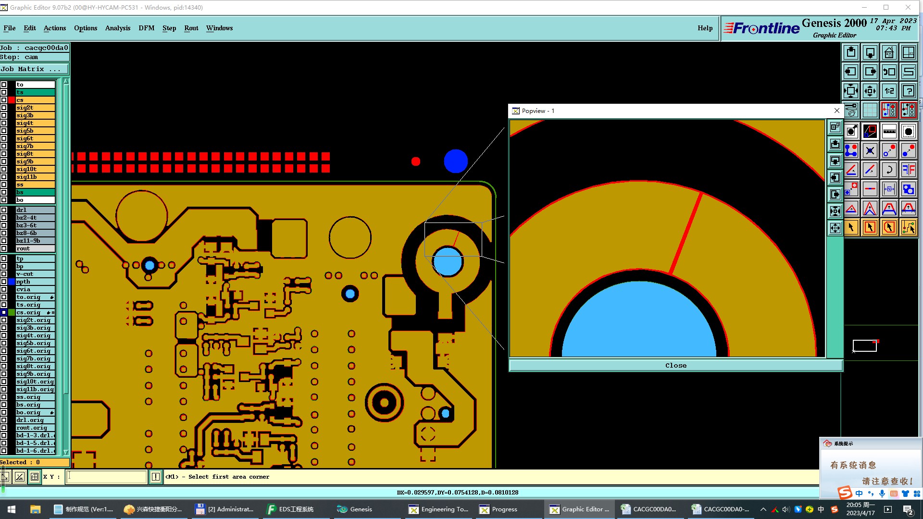Select the plain arrow pointer tool
The image size is (923, 519).
[851, 227]
